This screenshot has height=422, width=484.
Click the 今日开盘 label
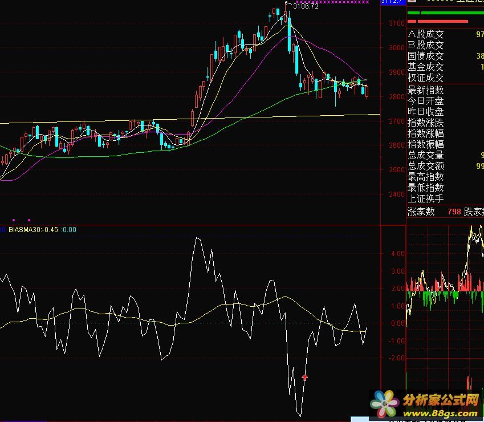coord(426,101)
